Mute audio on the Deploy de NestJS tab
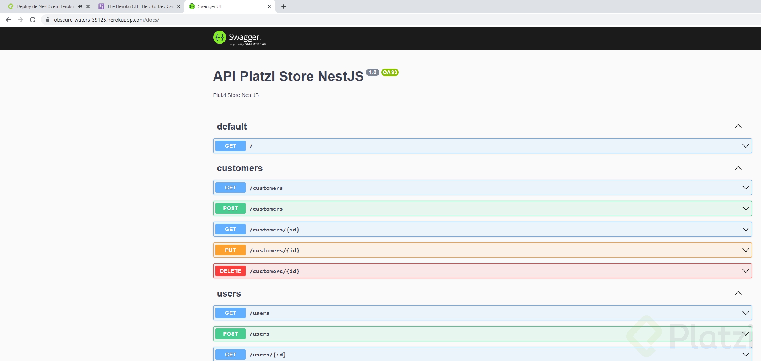The width and height of the screenshot is (761, 361). [79, 6]
